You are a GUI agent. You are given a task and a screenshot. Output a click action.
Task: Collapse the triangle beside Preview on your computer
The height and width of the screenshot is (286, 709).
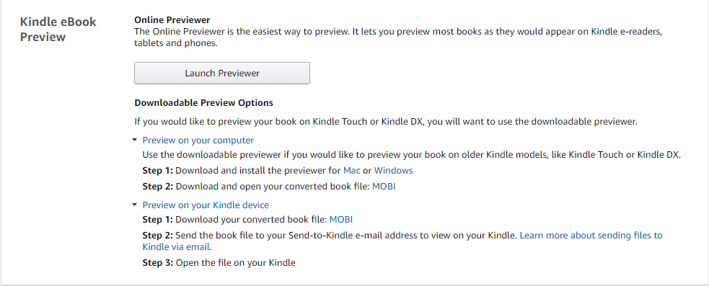tap(134, 140)
